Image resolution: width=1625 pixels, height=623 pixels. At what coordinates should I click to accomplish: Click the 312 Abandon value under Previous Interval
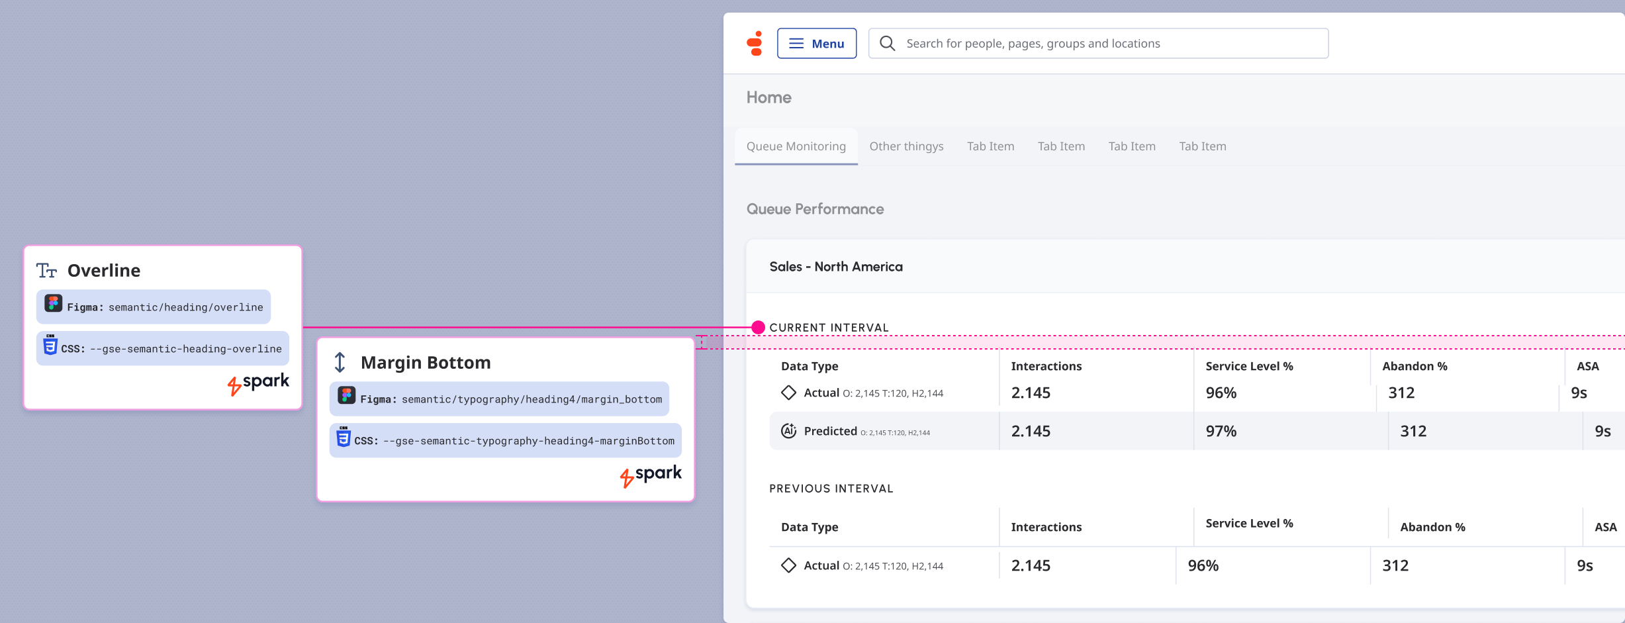pos(1395,565)
